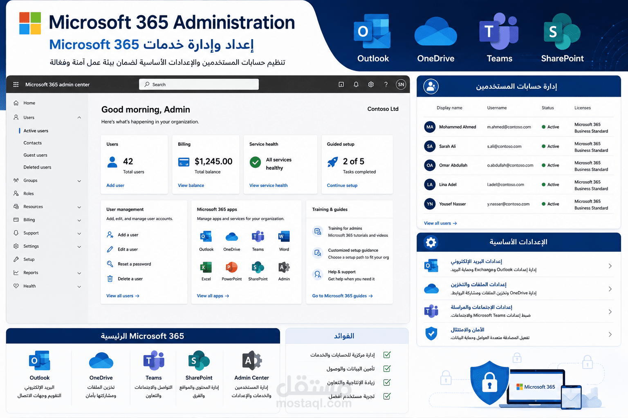Click the notifications bell icon
628x418 pixels.
(x=356, y=84)
